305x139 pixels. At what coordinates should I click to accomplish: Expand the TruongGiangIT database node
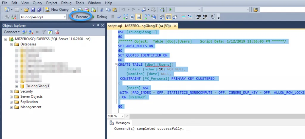[x=17, y=86]
